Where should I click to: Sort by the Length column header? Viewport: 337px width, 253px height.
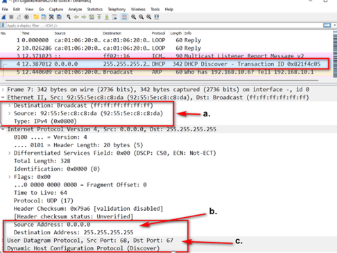[176, 33]
